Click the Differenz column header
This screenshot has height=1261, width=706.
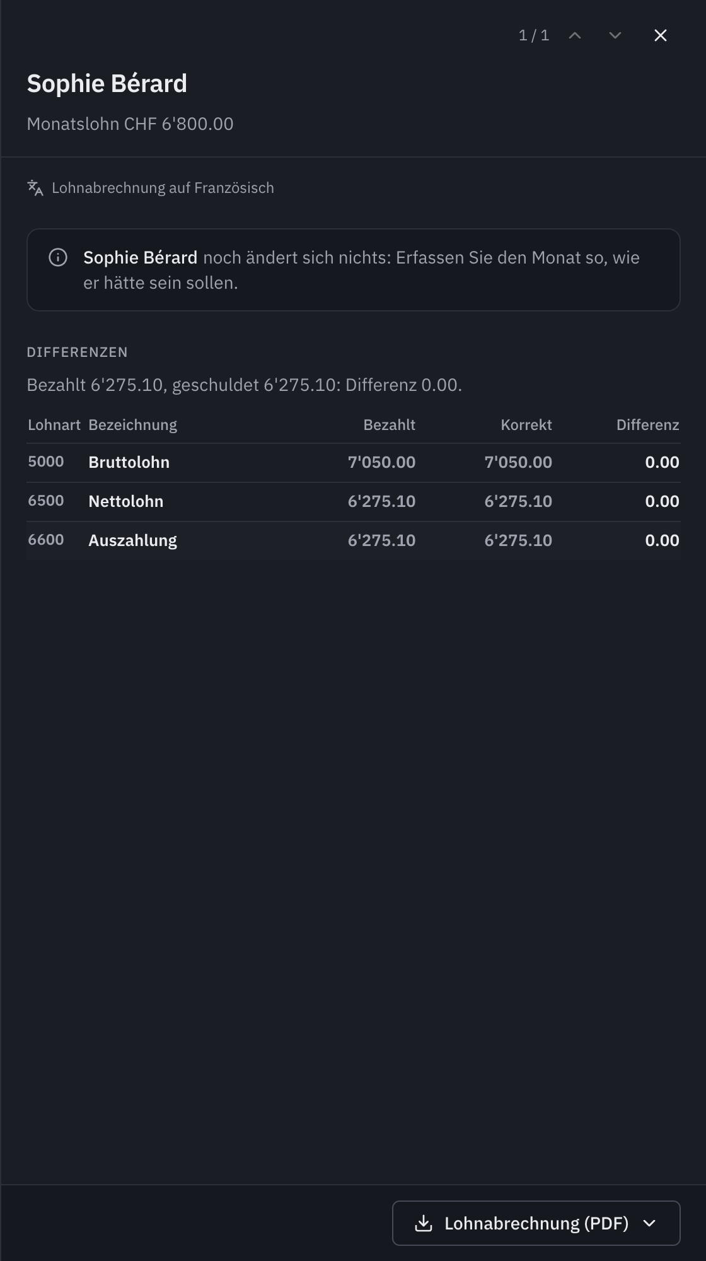[x=647, y=425]
